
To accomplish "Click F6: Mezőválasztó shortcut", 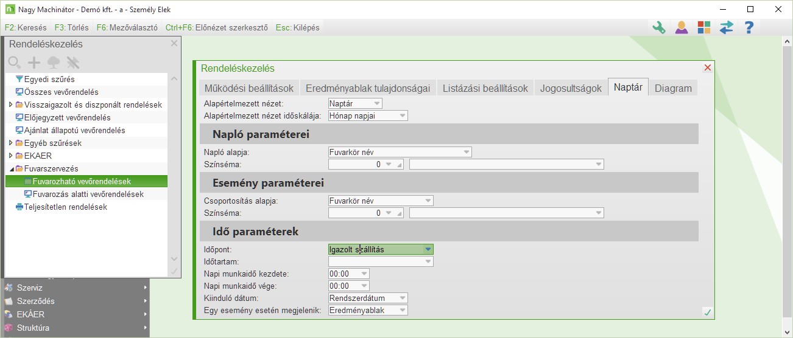I will 127,27.
